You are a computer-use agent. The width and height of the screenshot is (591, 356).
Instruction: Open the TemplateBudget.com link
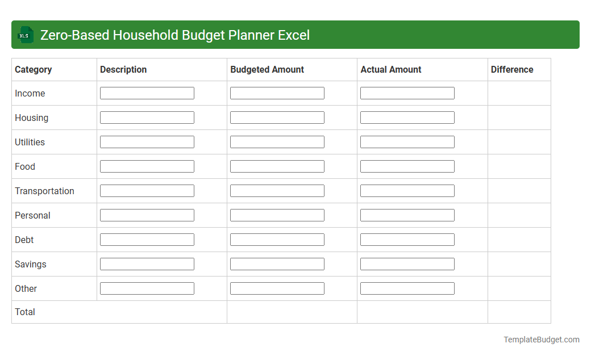click(x=541, y=340)
